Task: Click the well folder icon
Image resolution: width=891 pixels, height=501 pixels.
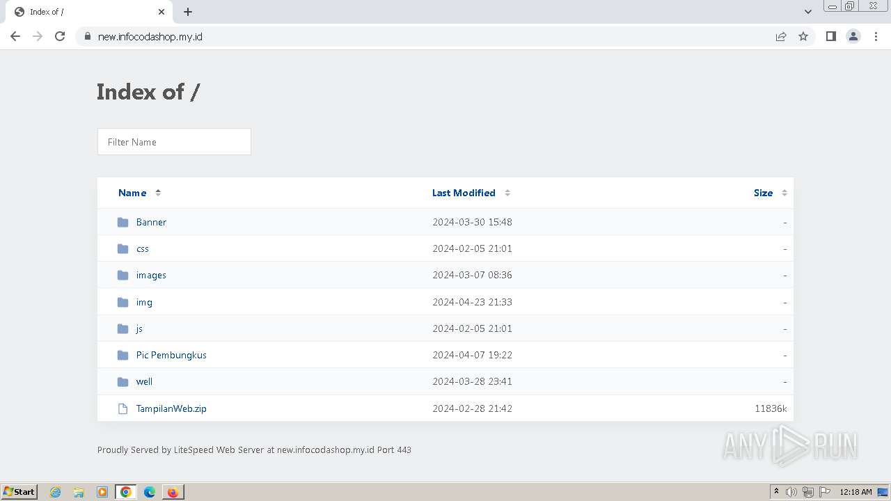Action: [x=123, y=381]
